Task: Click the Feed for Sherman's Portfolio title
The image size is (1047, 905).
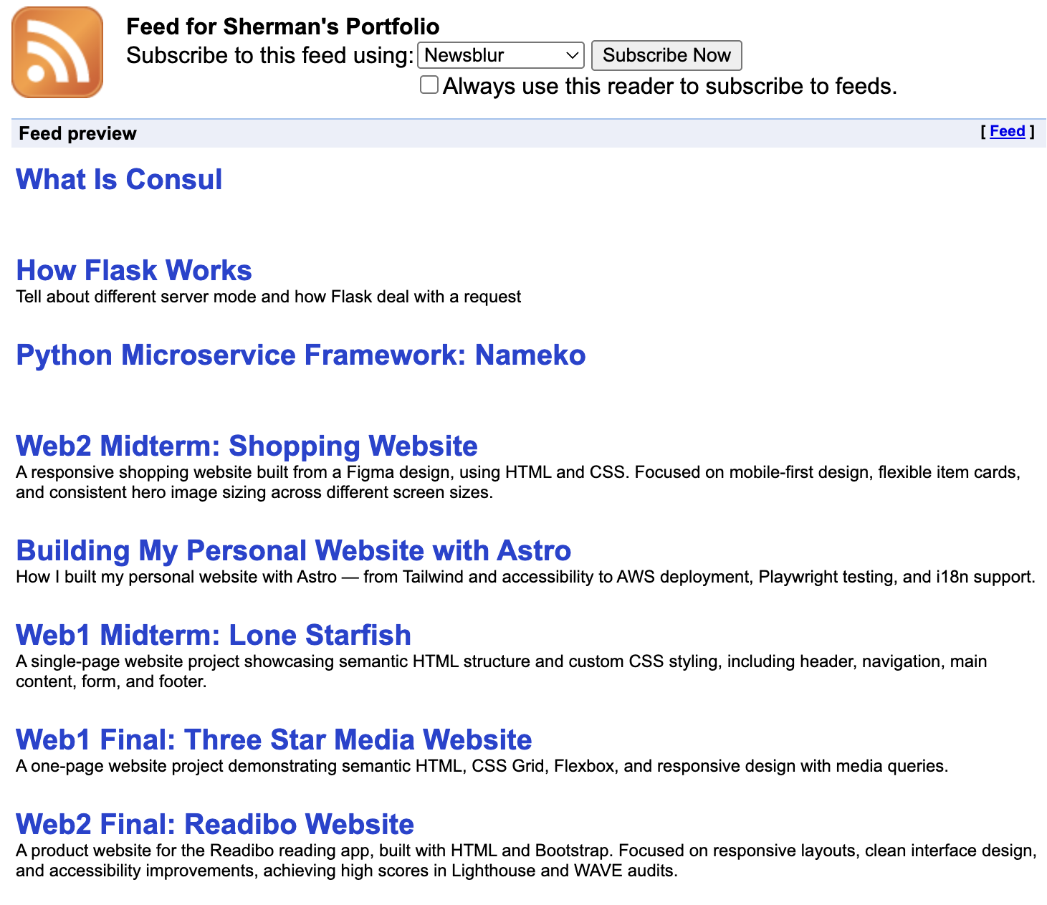Action: [x=282, y=27]
